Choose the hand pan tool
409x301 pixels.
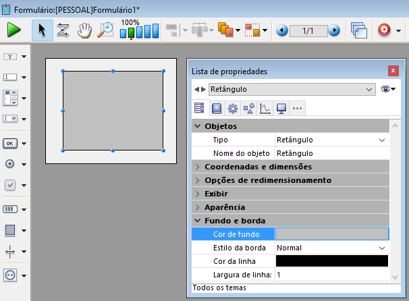click(x=84, y=30)
